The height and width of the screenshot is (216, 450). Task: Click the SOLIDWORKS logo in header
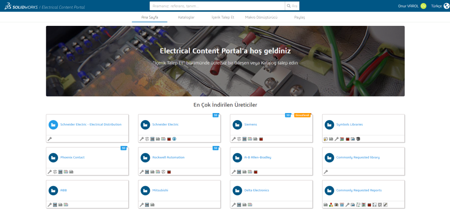tap(20, 7)
